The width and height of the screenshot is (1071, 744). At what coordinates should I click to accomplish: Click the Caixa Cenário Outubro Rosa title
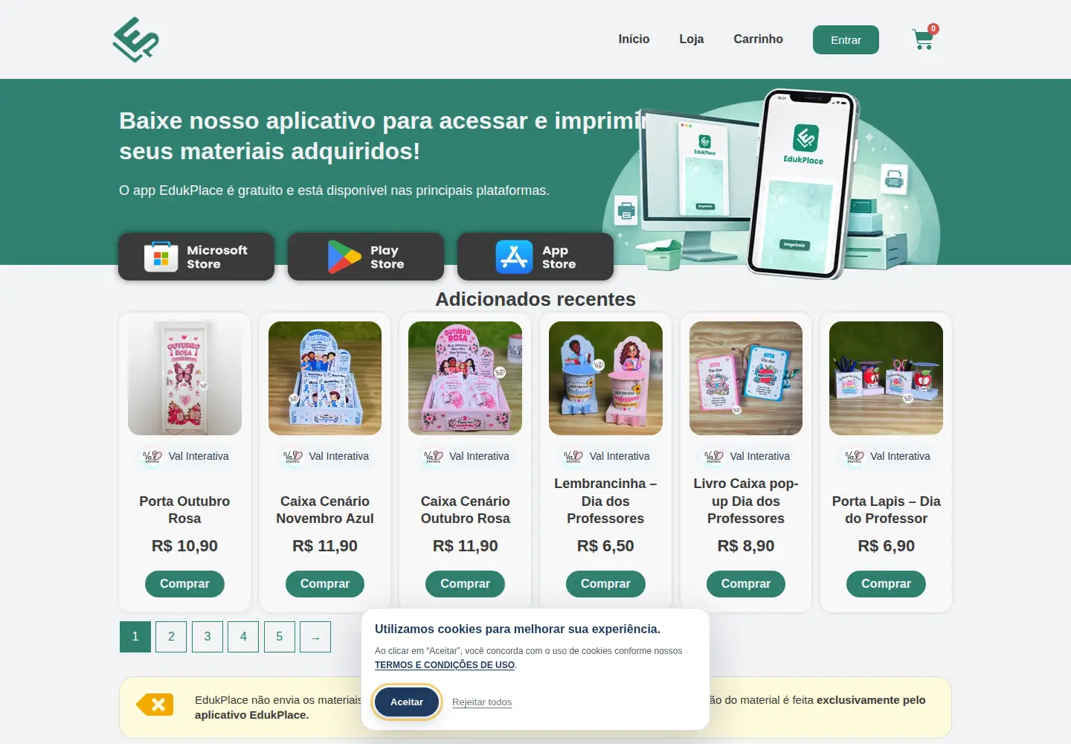(465, 510)
